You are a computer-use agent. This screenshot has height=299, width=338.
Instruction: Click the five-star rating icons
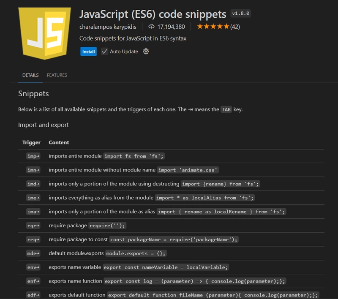213,27
